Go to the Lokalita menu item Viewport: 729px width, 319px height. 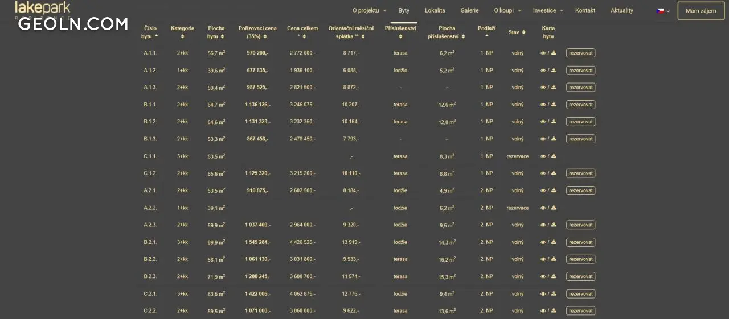(435, 10)
